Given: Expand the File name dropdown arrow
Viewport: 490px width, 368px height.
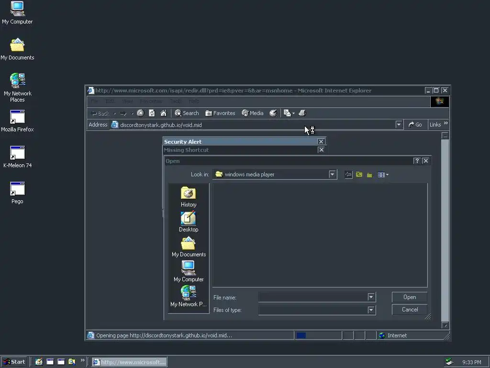Looking at the screenshot, I should (x=371, y=297).
